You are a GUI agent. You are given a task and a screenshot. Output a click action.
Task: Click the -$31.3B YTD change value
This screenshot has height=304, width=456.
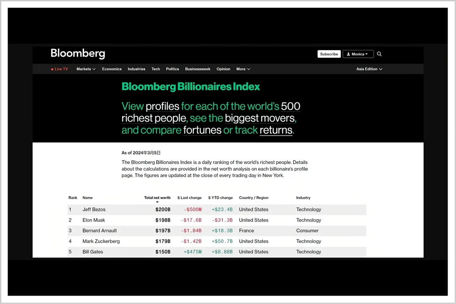tap(222, 220)
